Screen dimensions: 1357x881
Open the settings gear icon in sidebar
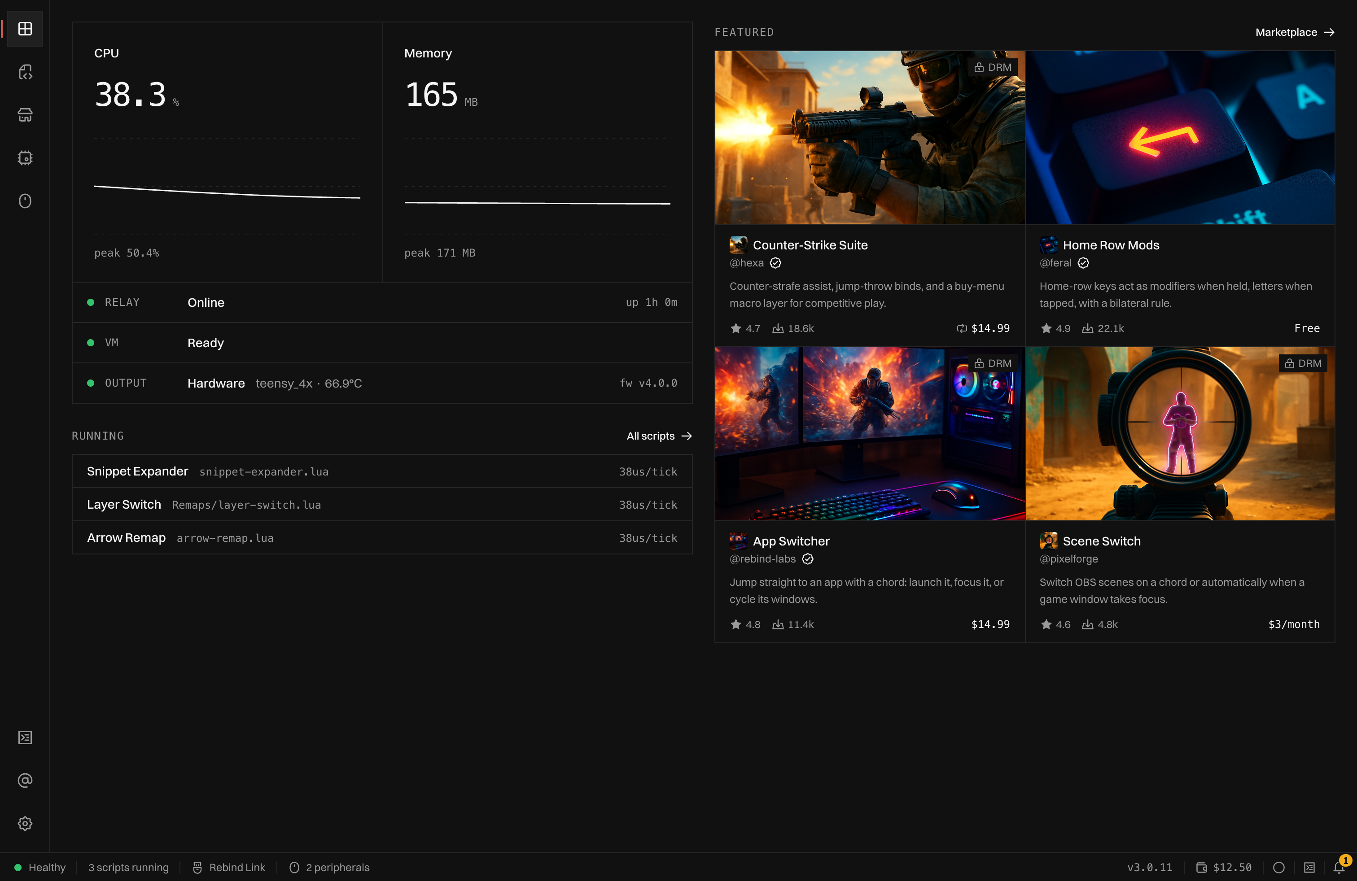coord(25,824)
